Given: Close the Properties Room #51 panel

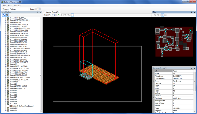Looking at the screenshot, I should coord(194,68).
